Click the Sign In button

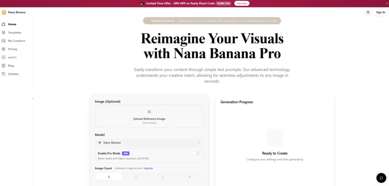click(x=381, y=13)
